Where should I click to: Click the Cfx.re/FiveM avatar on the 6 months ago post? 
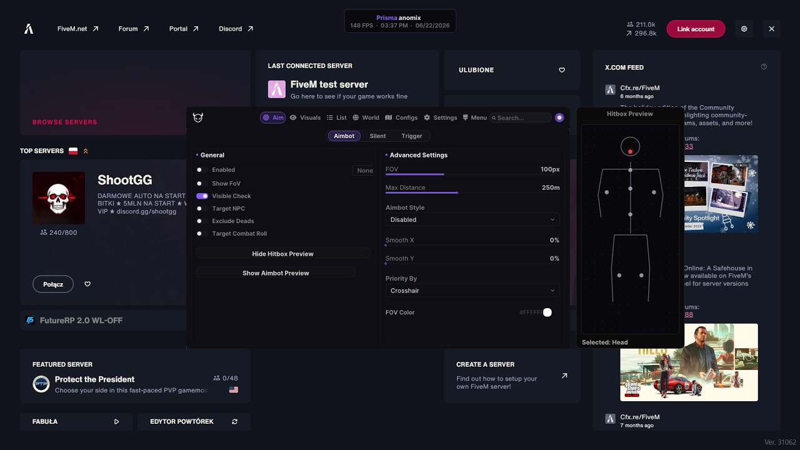pos(610,89)
